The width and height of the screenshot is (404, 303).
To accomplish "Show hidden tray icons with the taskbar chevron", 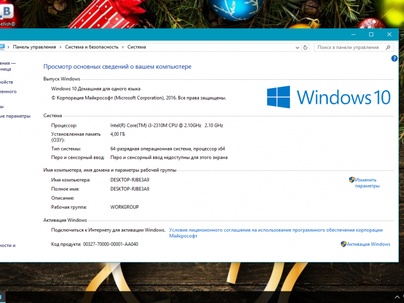I will coord(397,297).
